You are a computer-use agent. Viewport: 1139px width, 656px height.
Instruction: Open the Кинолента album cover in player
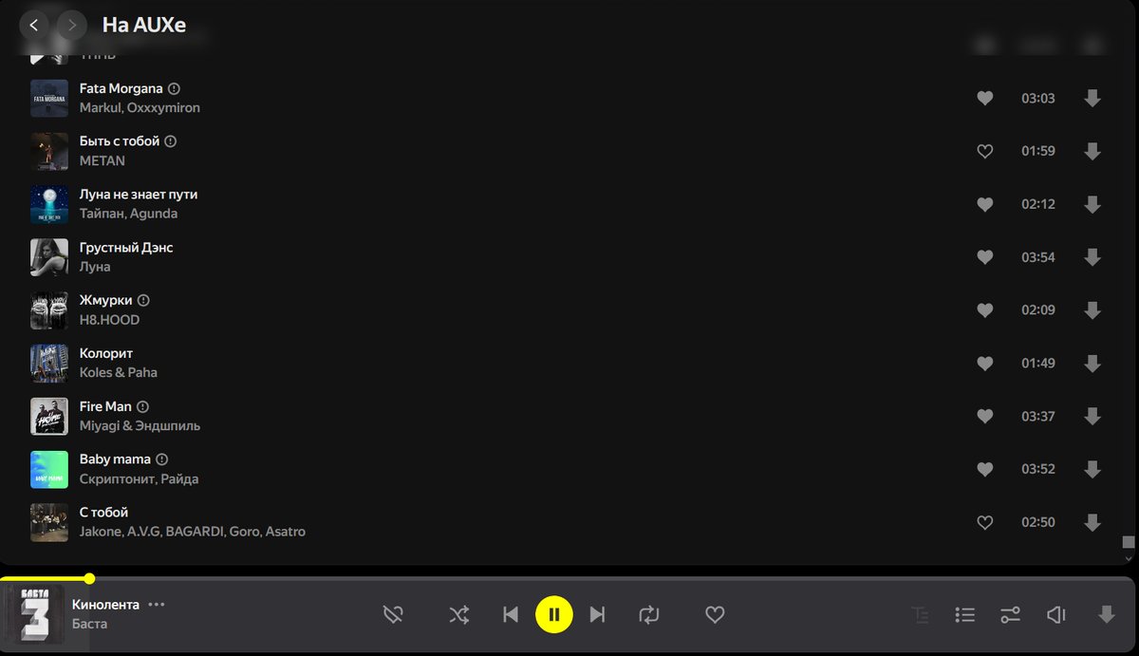coord(35,615)
